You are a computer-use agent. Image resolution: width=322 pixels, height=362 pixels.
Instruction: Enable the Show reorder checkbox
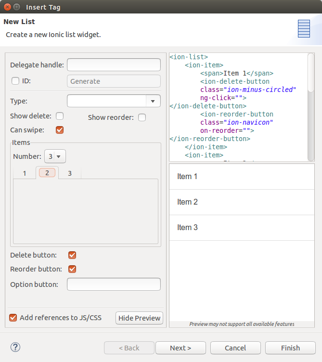coord(142,117)
